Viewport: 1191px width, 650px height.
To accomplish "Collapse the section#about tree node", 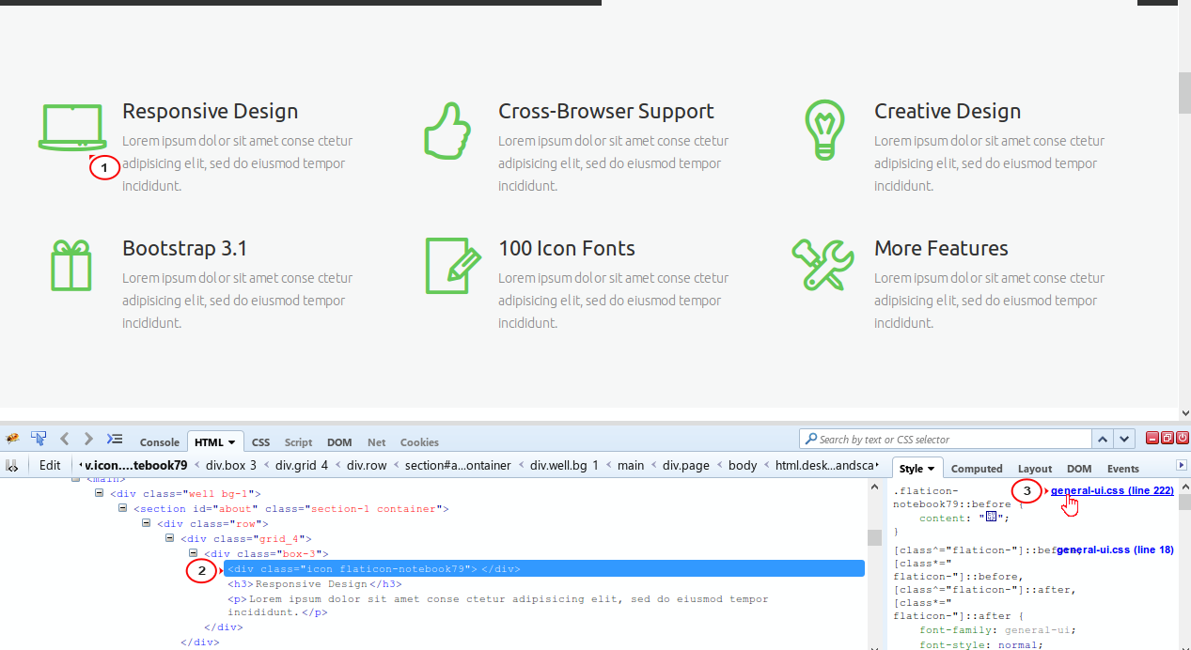I will 122,508.
